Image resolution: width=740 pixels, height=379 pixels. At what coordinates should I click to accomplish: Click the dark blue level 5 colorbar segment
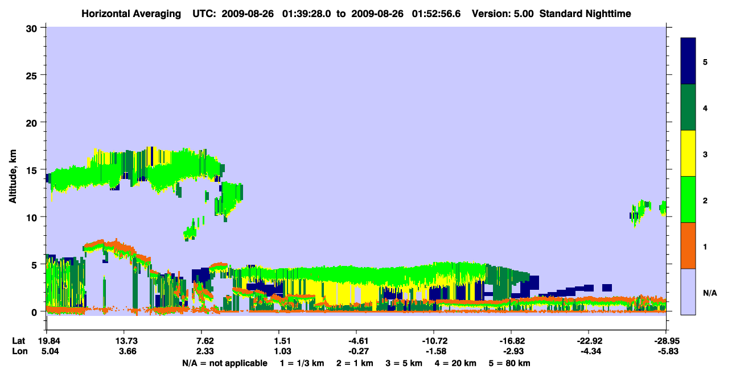pos(688,61)
